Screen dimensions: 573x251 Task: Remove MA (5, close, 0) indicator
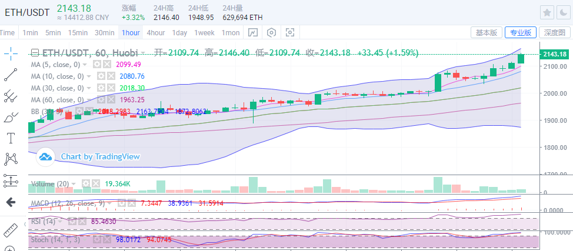(106, 65)
